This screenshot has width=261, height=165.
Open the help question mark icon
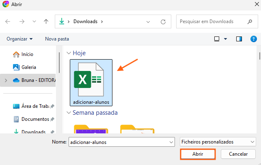(253, 39)
